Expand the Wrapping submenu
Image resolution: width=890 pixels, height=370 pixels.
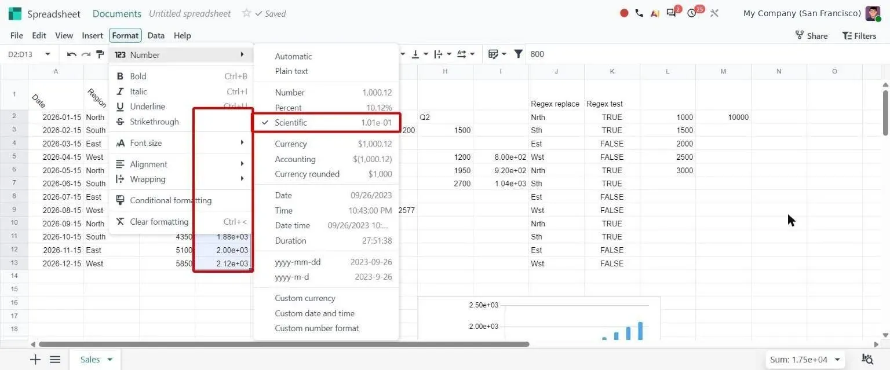pos(181,179)
